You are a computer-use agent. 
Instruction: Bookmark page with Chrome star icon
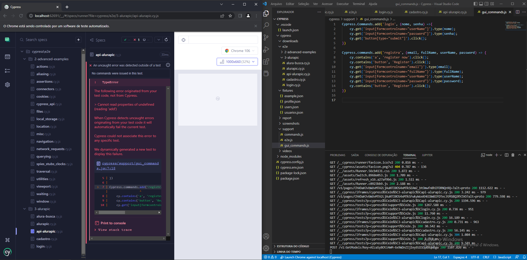point(230,16)
